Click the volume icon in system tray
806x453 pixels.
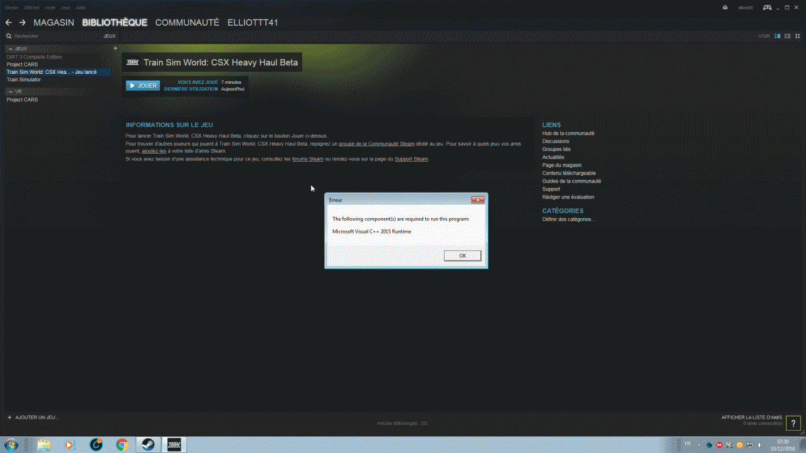click(x=758, y=444)
